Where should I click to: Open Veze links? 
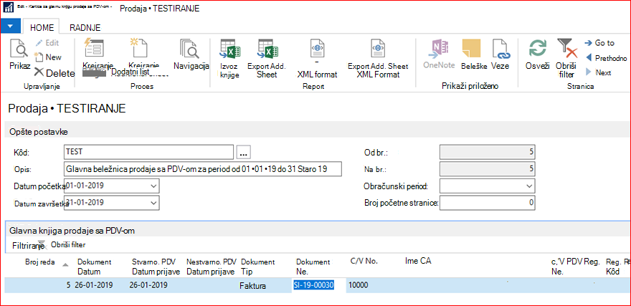[500, 55]
